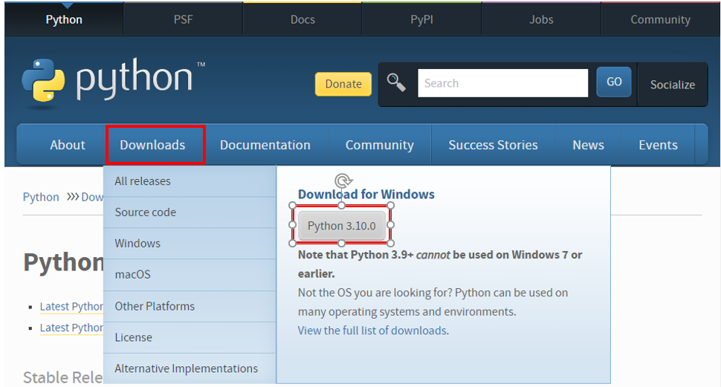Choose License in Downloads submenu
The width and height of the screenshot is (721, 387).
point(190,337)
